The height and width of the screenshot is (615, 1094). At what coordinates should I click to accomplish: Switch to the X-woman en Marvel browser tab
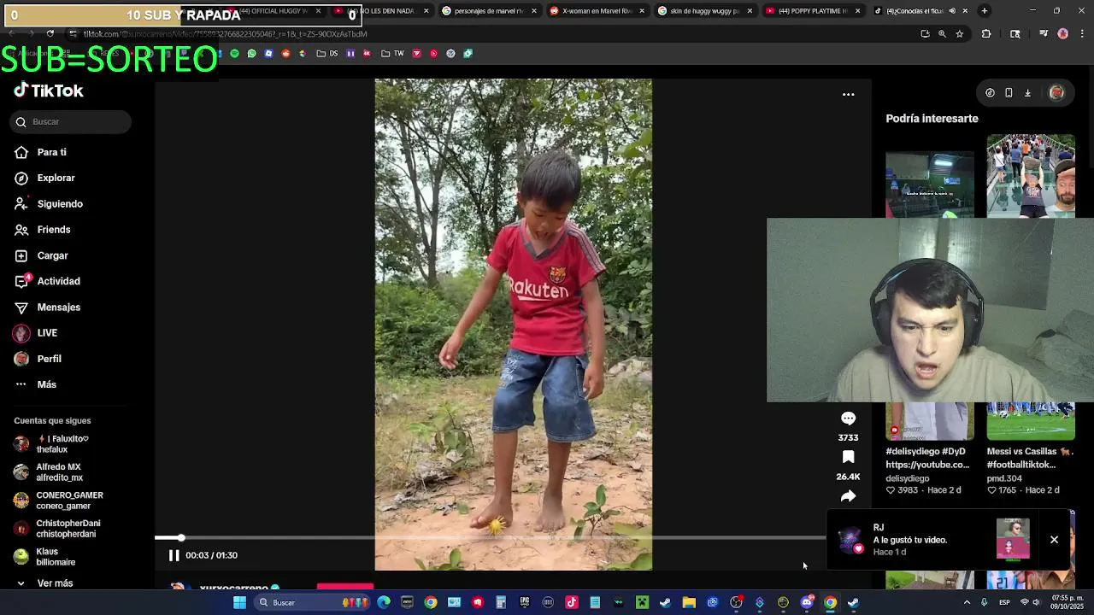(x=597, y=11)
